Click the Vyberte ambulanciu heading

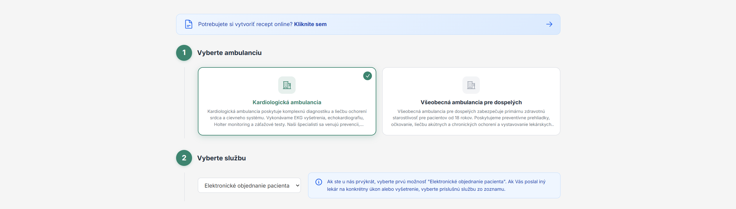[229, 53]
